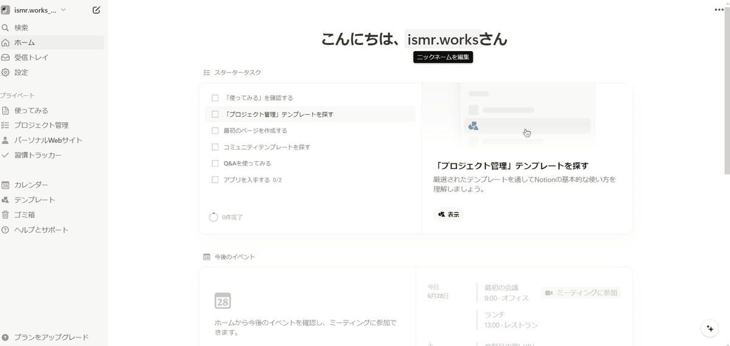730x346 pixels.
Task: Click the 表示 button in task card
Action: [x=449, y=215]
